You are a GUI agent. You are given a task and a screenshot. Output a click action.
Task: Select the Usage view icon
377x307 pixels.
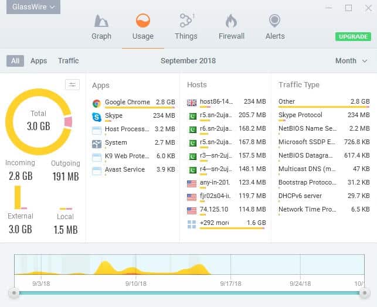(143, 21)
